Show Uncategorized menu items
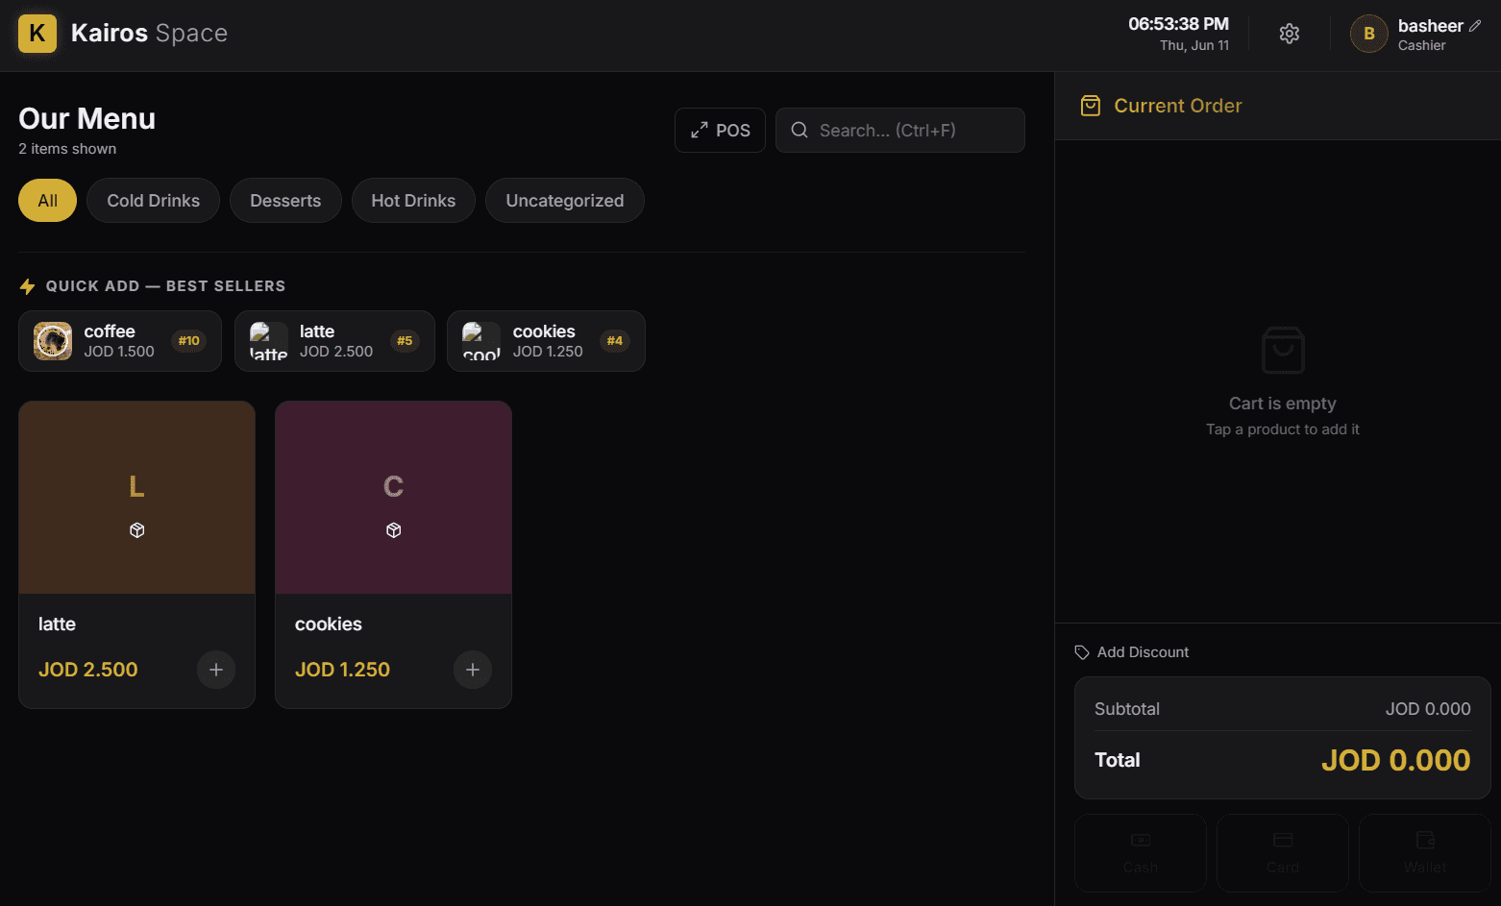 [x=565, y=200]
